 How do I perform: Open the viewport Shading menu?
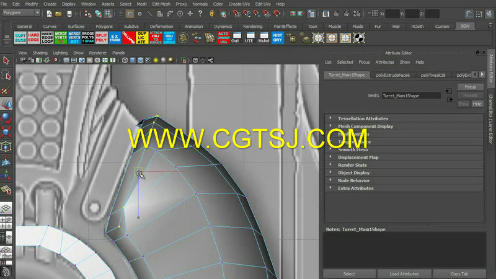pyautogui.click(x=40, y=53)
